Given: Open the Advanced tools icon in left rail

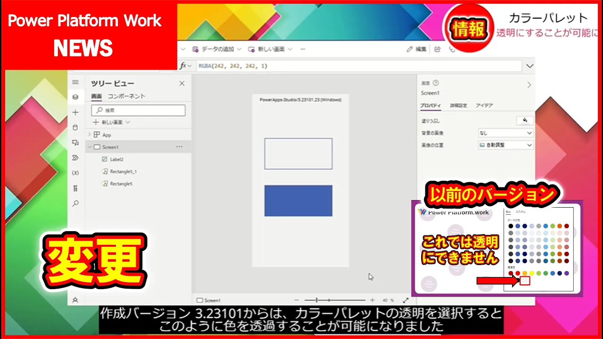Looking at the screenshot, I should [75, 188].
